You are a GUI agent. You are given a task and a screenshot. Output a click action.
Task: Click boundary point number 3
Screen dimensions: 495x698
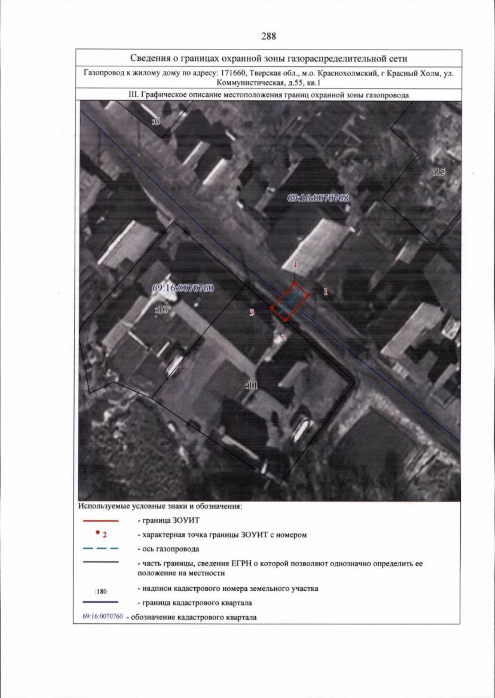tap(252, 312)
